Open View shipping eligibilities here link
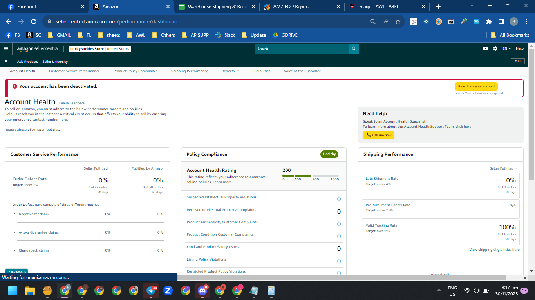This screenshot has height=300, width=535. click(494, 250)
